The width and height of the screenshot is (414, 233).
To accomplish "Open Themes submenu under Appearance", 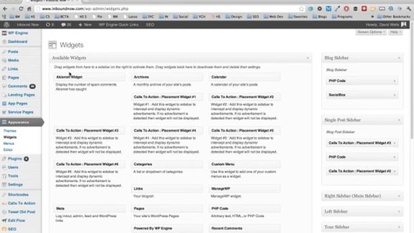I will coord(10,131).
